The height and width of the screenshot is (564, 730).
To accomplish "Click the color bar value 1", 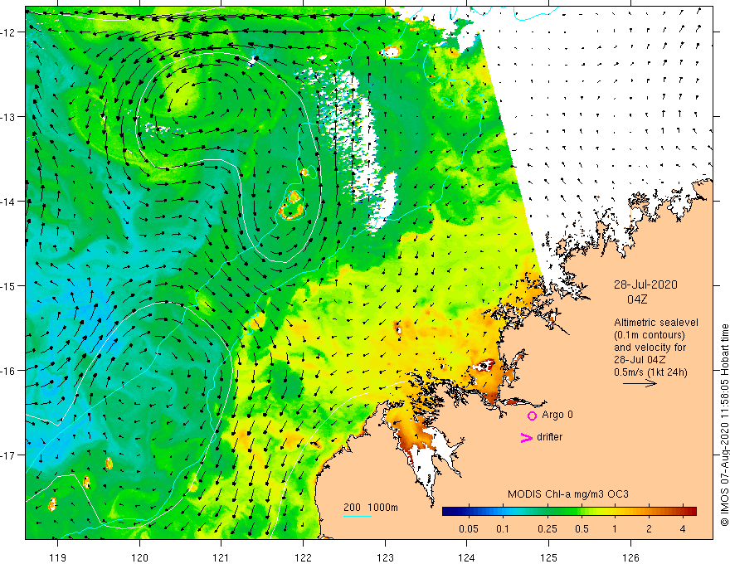I will [x=615, y=528].
